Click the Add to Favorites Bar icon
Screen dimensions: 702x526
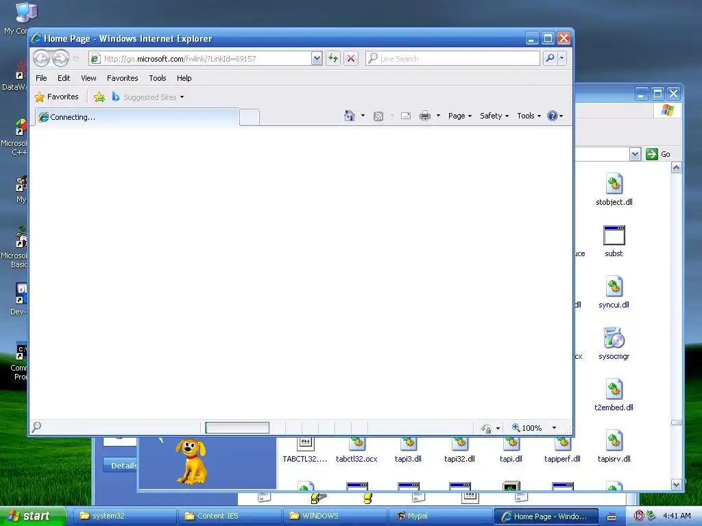point(99,97)
